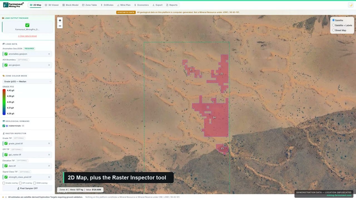This screenshot has height=200, width=356.
Task: Select zone Z2 label on the map
Action: [x=222, y=74]
